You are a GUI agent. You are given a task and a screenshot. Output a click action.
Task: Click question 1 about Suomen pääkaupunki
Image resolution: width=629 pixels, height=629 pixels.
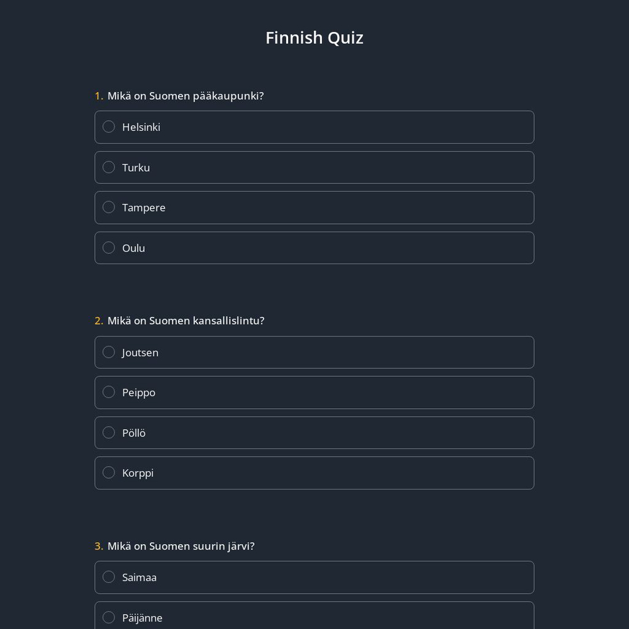pyautogui.click(x=179, y=96)
